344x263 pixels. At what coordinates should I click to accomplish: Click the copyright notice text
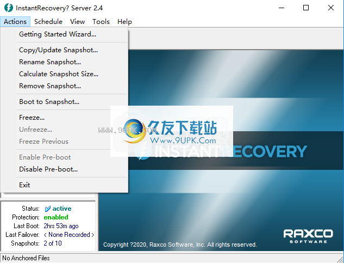180,244
